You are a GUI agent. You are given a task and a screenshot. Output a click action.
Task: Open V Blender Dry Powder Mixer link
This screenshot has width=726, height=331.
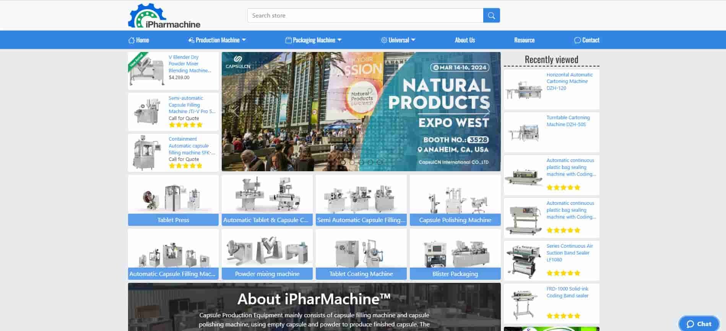pos(190,64)
